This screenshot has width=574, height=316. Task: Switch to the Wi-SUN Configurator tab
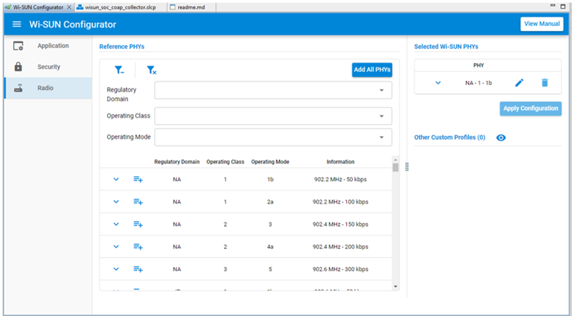pyautogui.click(x=38, y=7)
